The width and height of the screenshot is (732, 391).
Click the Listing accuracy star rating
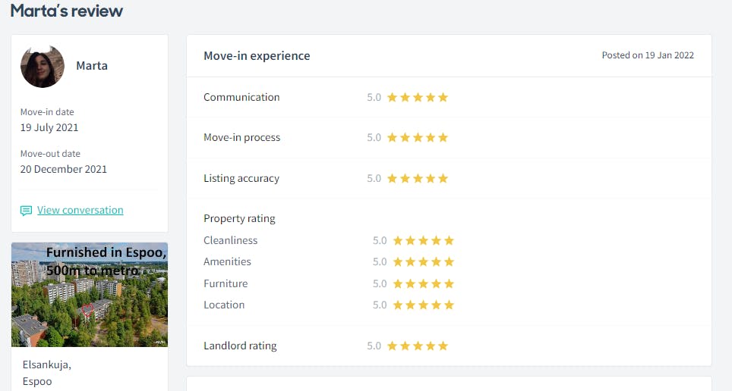(x=418, y=178)
